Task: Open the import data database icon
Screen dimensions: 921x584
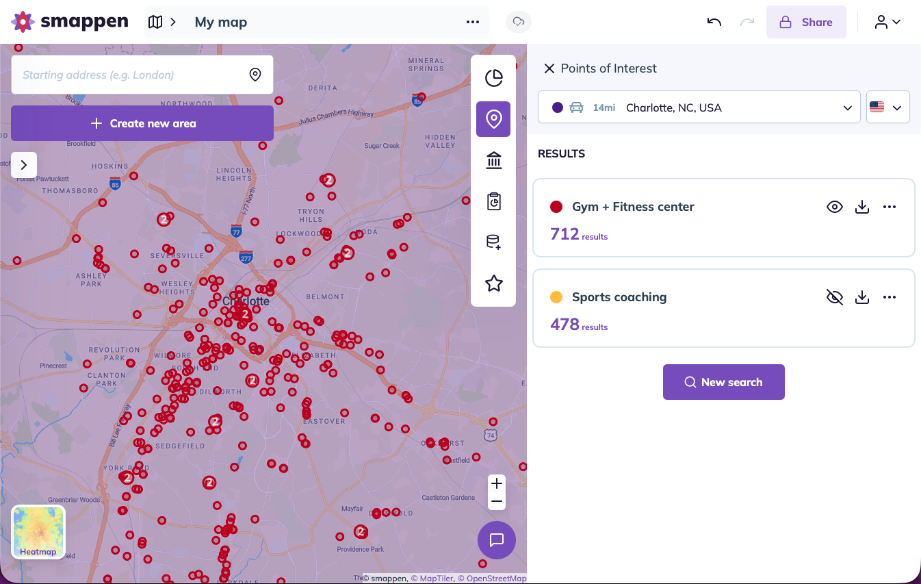Action: coord(494,242)
